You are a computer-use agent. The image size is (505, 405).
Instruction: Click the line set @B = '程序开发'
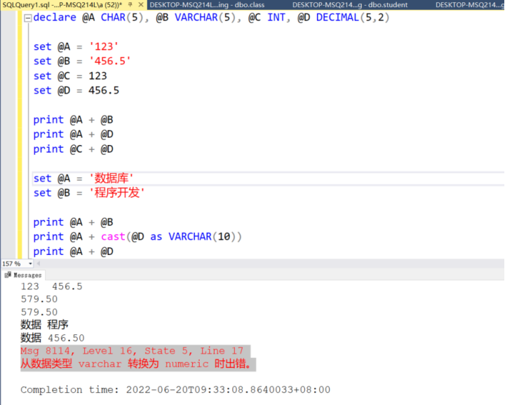coord(89,193)
